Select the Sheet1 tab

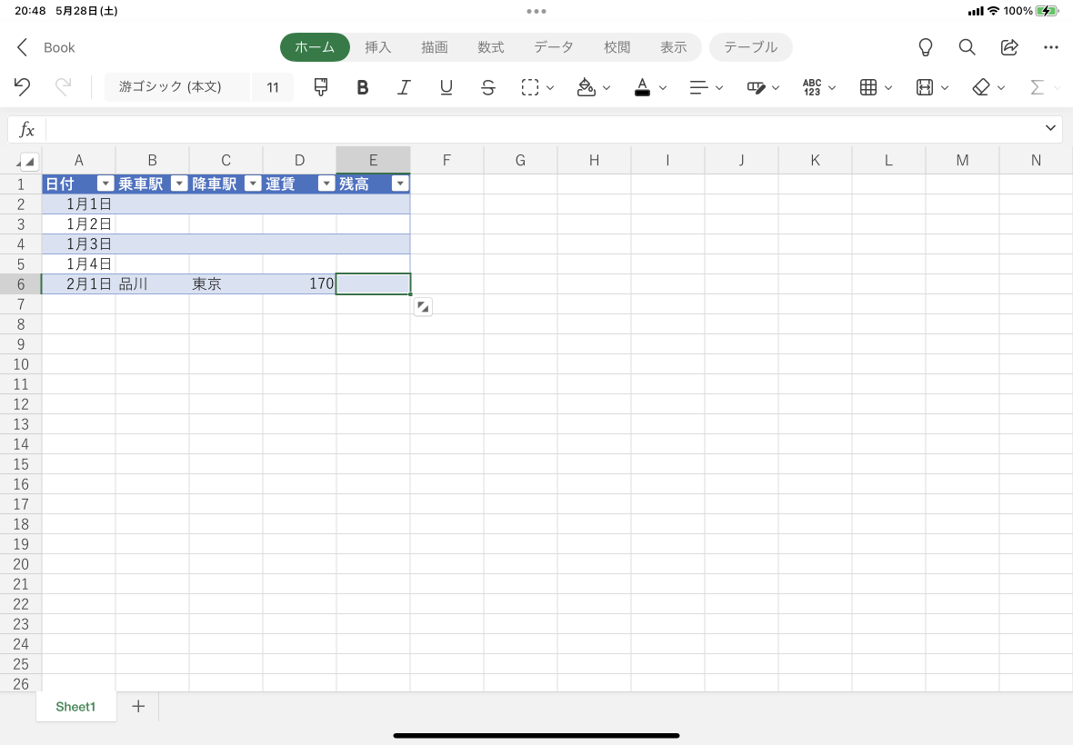click(x=76, y=707)
